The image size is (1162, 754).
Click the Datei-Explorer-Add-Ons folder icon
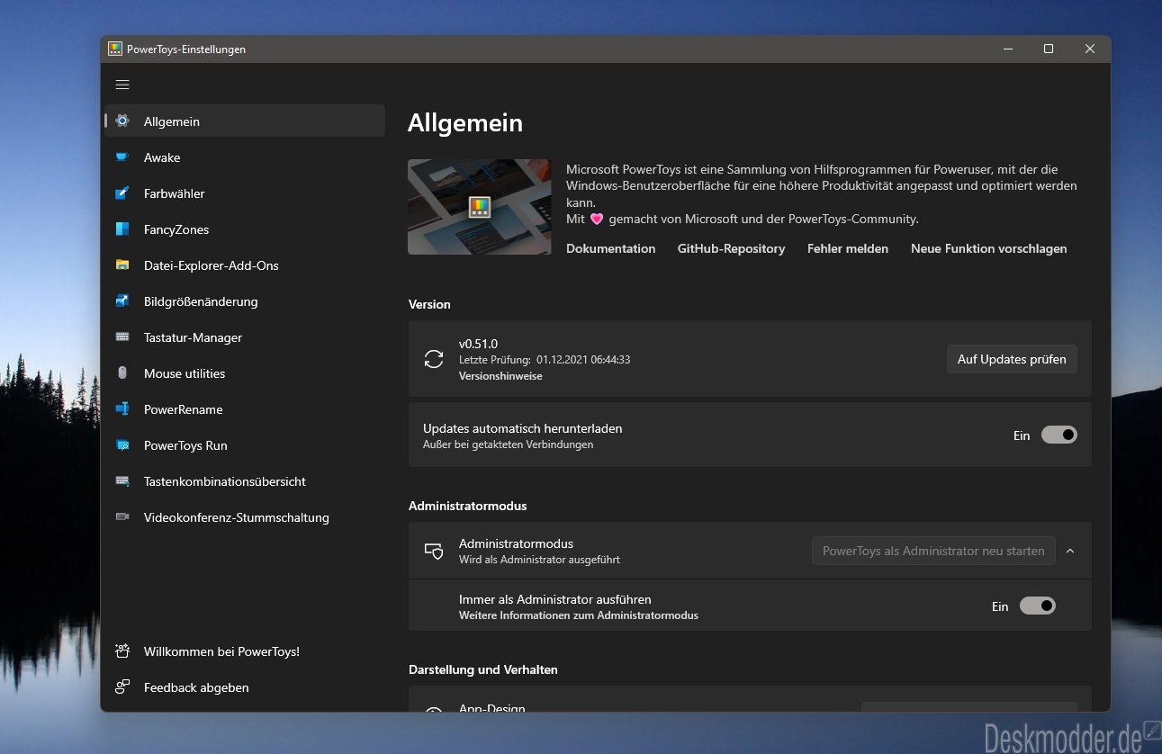122,265
